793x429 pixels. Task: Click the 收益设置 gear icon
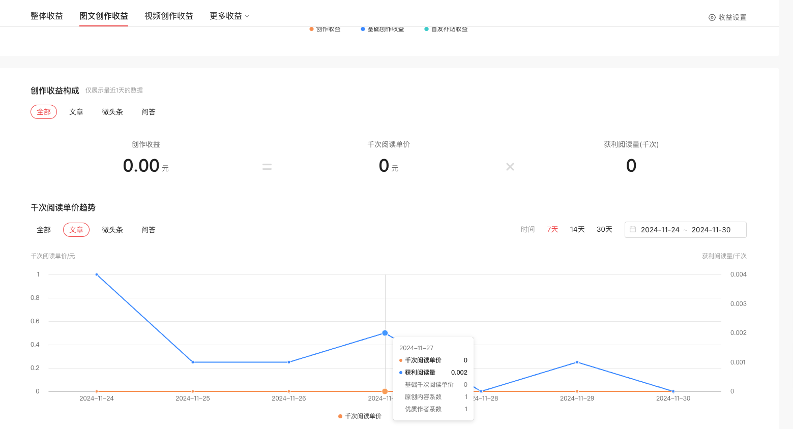coord(712,17)
